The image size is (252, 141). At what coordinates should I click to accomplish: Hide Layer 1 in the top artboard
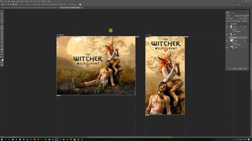pos(227,34)
